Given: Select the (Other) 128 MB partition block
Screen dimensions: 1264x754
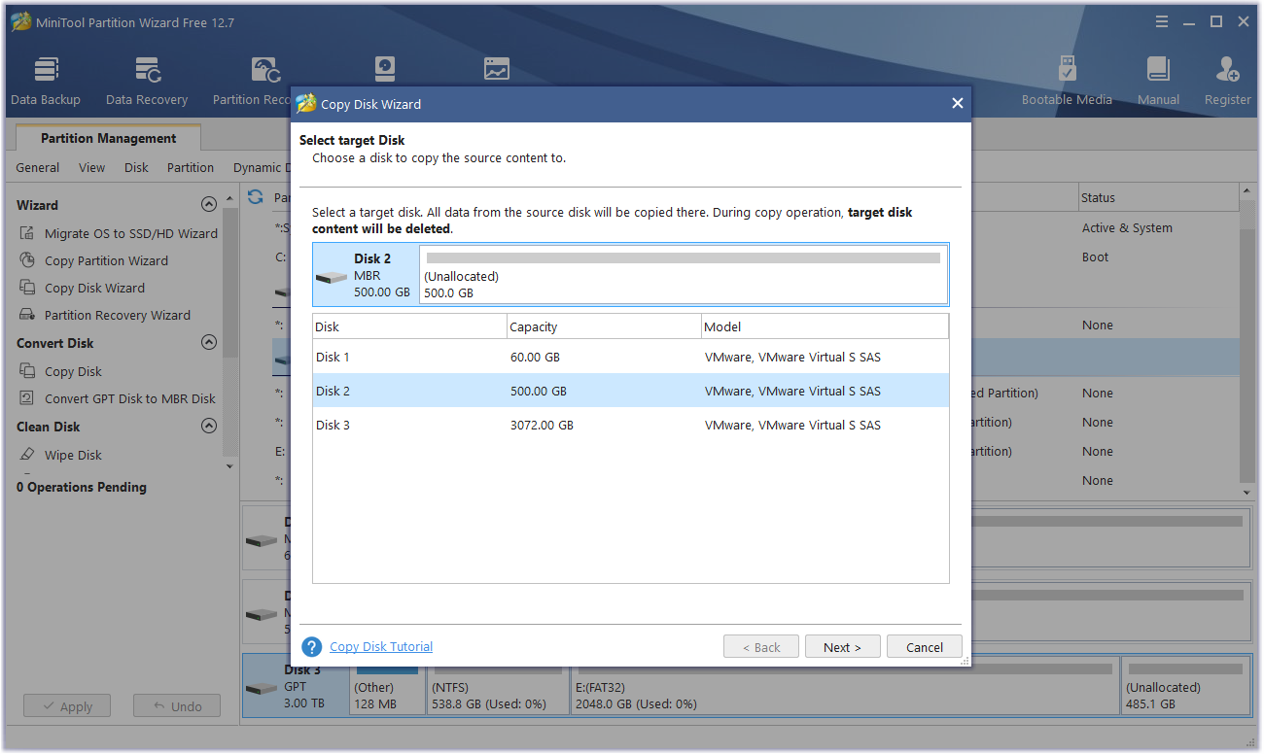Looking at the screenshot, I should click(387, 686).
